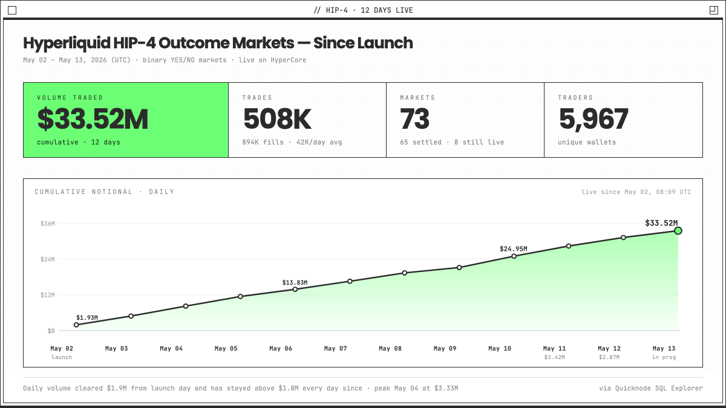This screenshot has width=726, height=408.
Task: Click the date range subtitle 'May 02 – May 13, 2026 (UTC)'
Action: pos(76,60)
